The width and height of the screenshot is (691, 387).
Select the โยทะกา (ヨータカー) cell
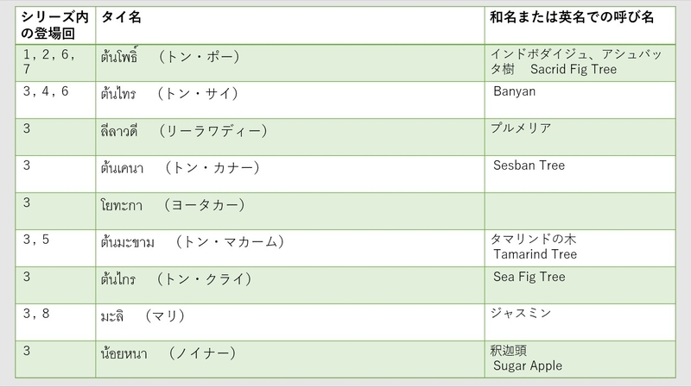[290, 211]
